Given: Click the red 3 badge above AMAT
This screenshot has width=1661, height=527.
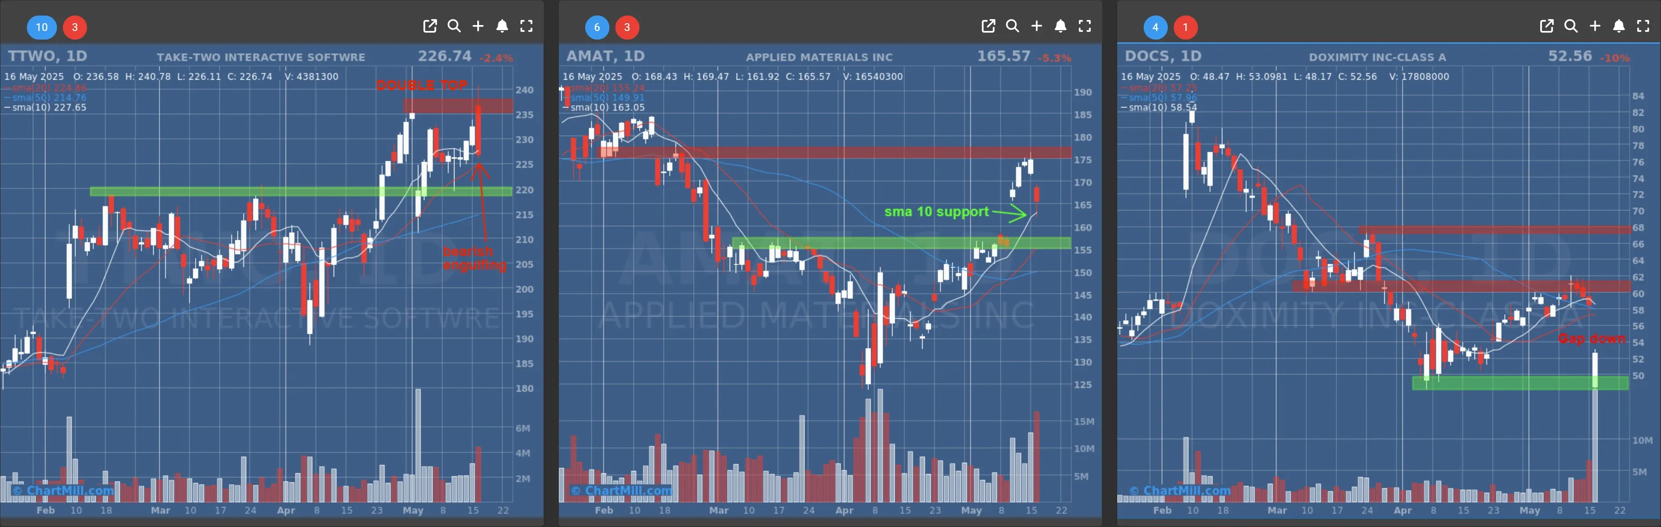Looking at the screenshot, I should coord(627,27).
